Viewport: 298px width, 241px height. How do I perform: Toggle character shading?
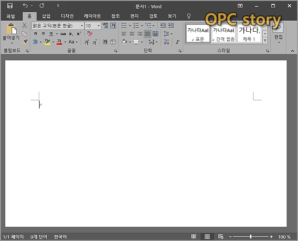[105, 42]
